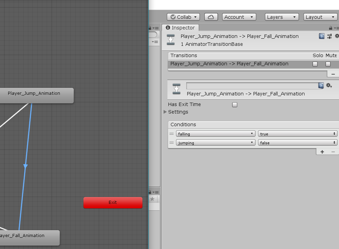Image resolution: width=339 pixels, height=249 pixels.
Task: Select the red Exit state node
Action: coord(113,202)
